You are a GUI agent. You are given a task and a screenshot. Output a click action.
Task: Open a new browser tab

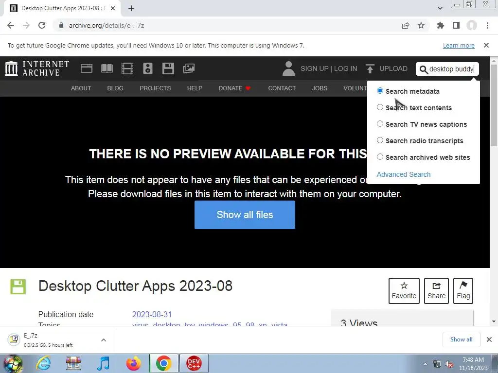131,9
